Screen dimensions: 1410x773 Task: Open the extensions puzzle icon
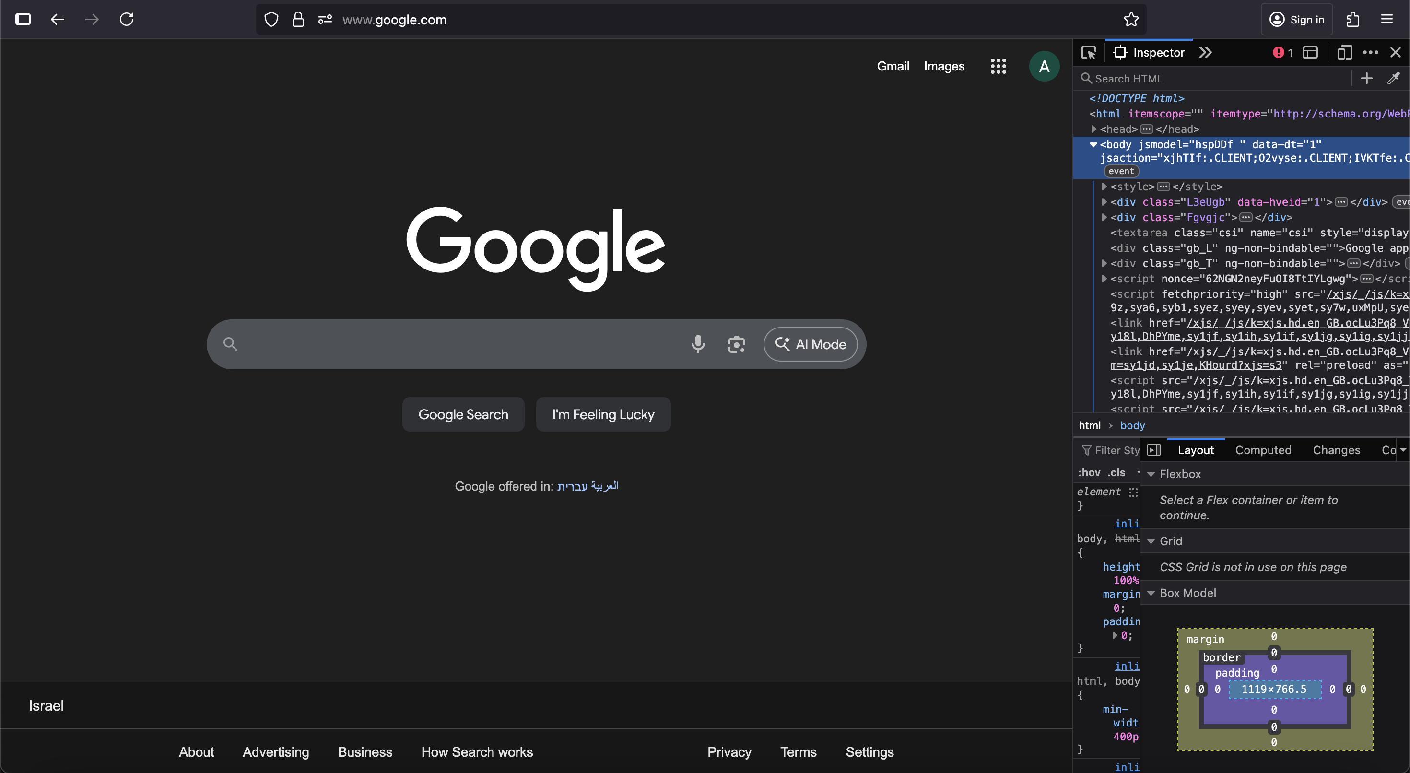pos(1353,20)
